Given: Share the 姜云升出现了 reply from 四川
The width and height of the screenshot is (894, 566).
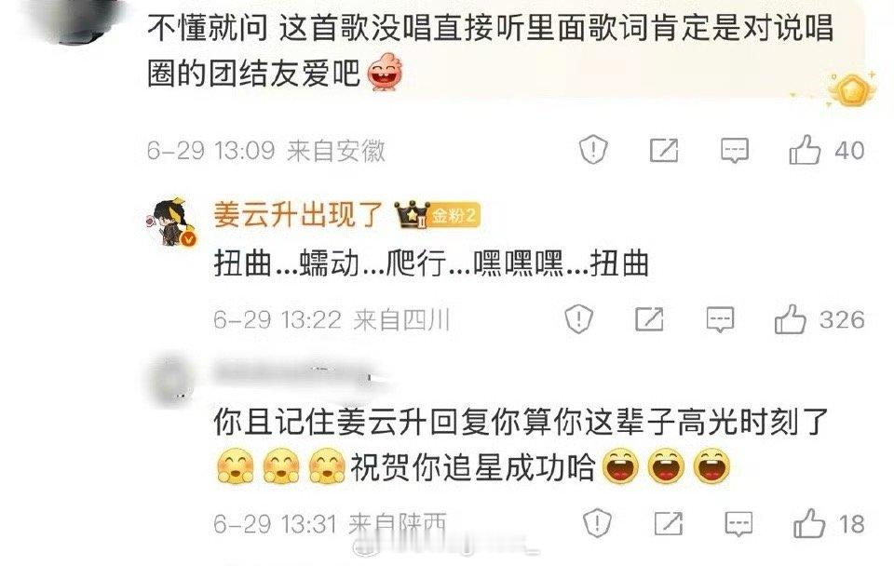Looking at the screenshot, I should click(649, 319).
